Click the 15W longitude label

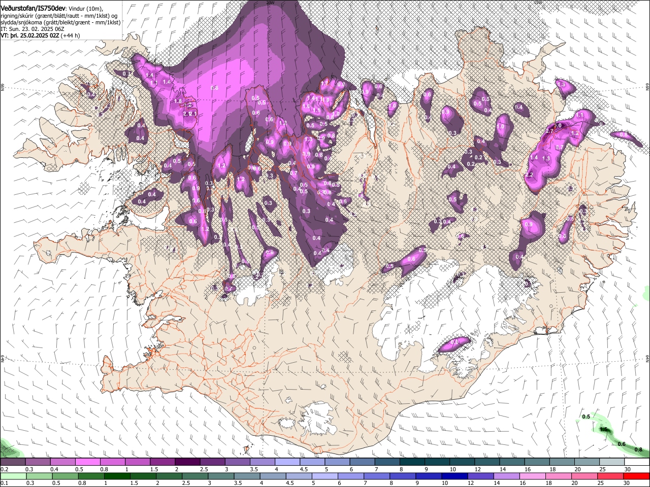click(538, 3)
